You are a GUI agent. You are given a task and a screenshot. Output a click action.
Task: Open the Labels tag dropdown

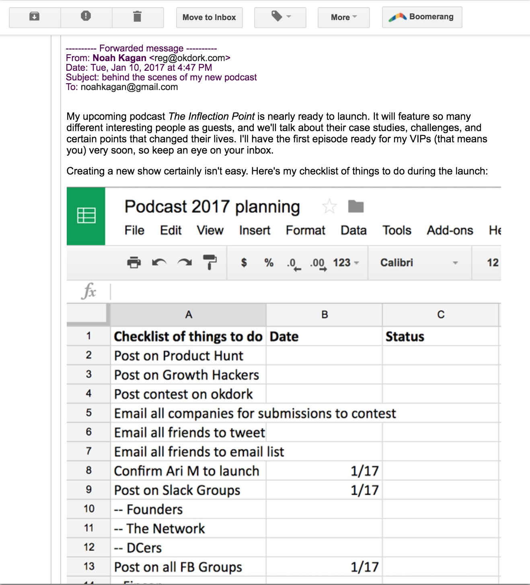(280, 17)
